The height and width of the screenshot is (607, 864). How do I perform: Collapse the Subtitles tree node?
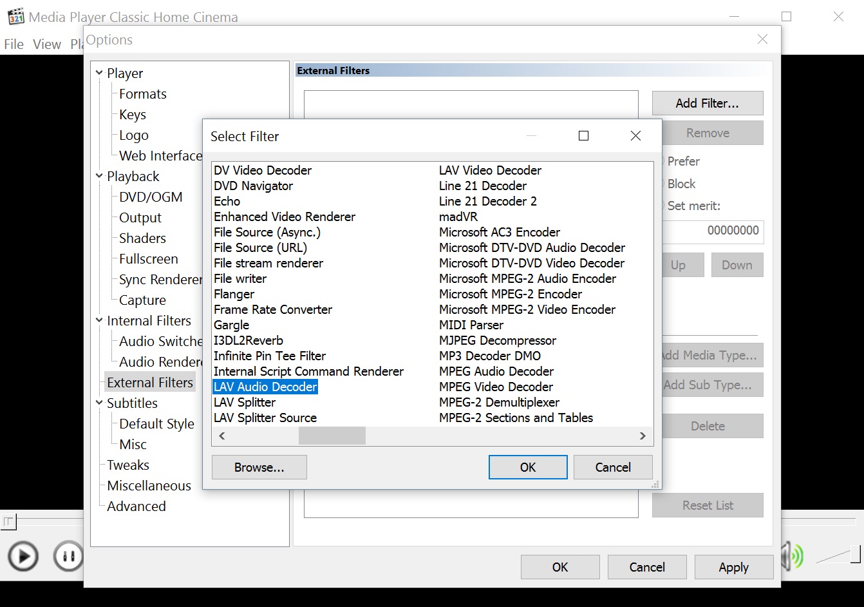[99, 403]
